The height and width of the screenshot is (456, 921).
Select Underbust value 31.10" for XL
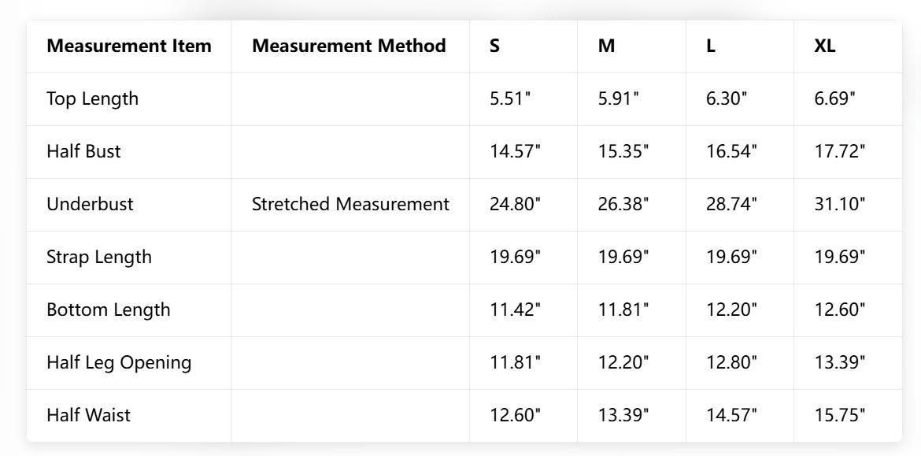point(840,204)
